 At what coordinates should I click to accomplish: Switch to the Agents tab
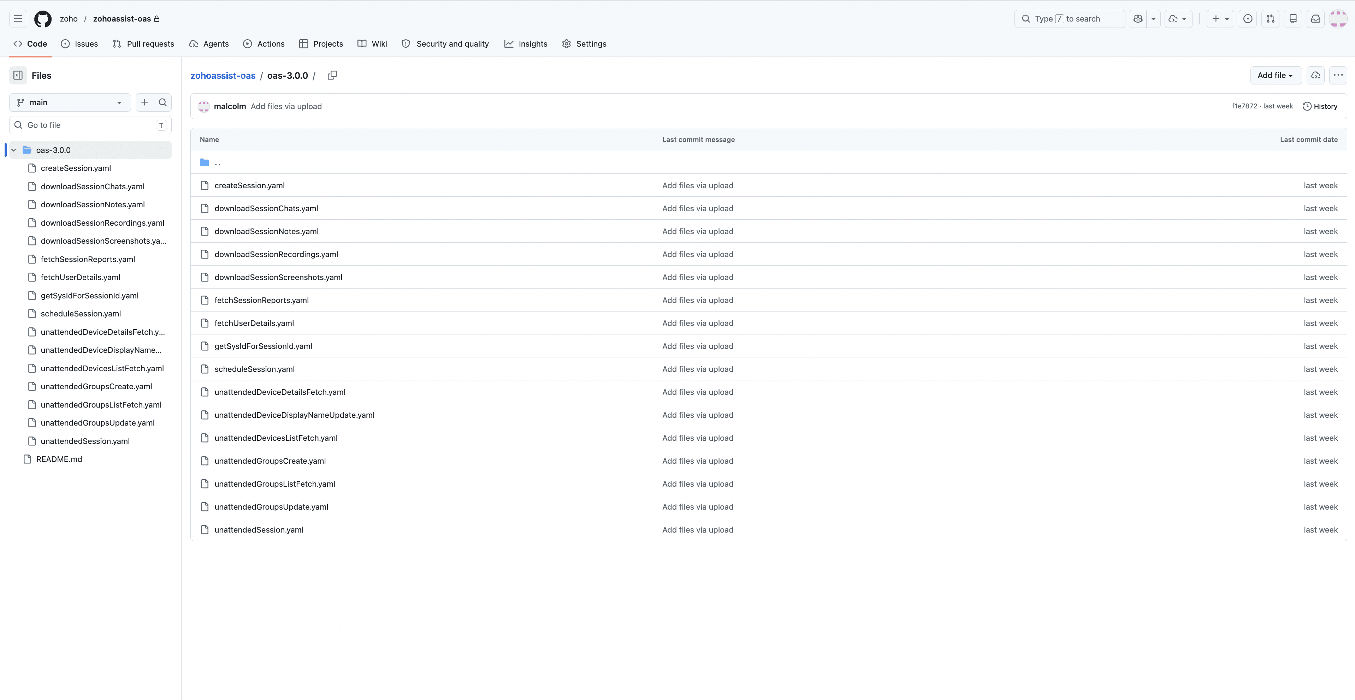click(x=209, y=44)
